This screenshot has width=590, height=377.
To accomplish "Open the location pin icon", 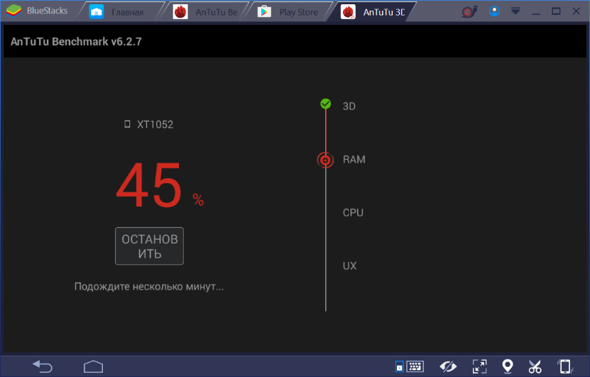I will tap(508, 366).
